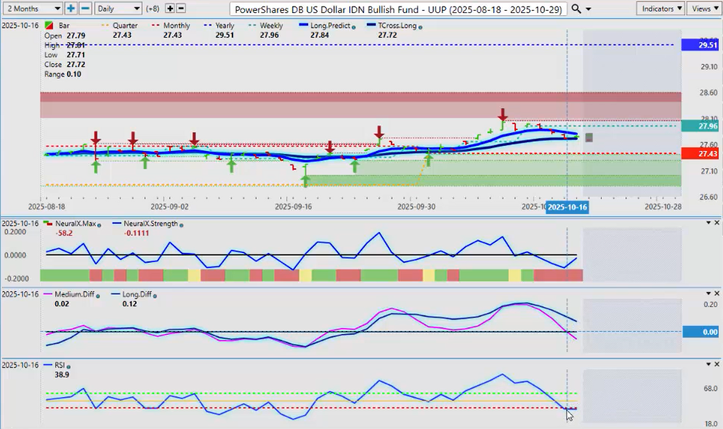Toggle the NeuralX.Strength legend dot
The height and width of the screenshot is (429, 723).
point(180,224)
